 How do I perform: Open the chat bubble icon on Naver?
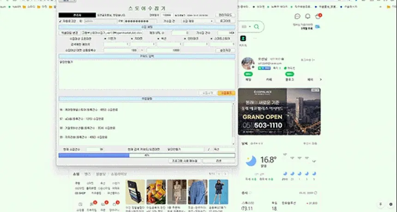point(297,17)
